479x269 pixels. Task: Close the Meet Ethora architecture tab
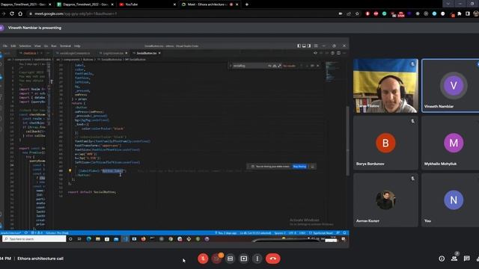click(237, 4)
